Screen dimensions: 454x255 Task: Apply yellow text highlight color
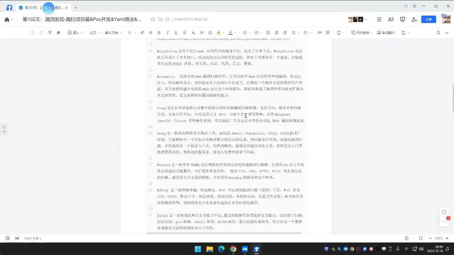pyautogui.click(x=219, y=33)
